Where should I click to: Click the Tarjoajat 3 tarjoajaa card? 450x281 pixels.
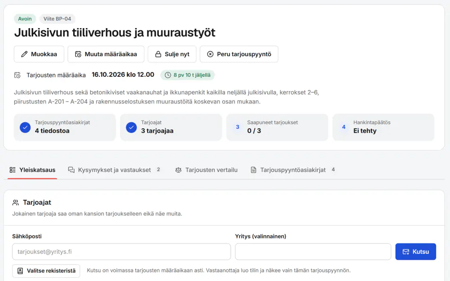[x=171, y=127]
